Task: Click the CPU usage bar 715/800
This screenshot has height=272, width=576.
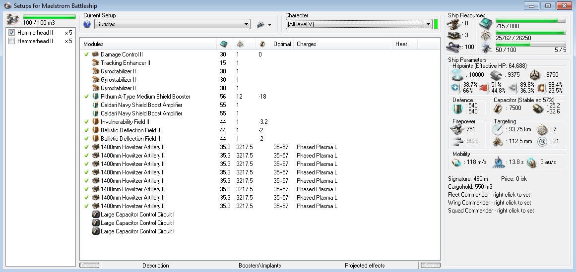Action: click(531, 20)
